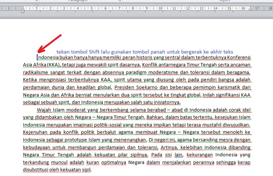This screenshot has height=176, width=273.
Task: Click the word "sipilnya."
Action: [x=139, y=155]
